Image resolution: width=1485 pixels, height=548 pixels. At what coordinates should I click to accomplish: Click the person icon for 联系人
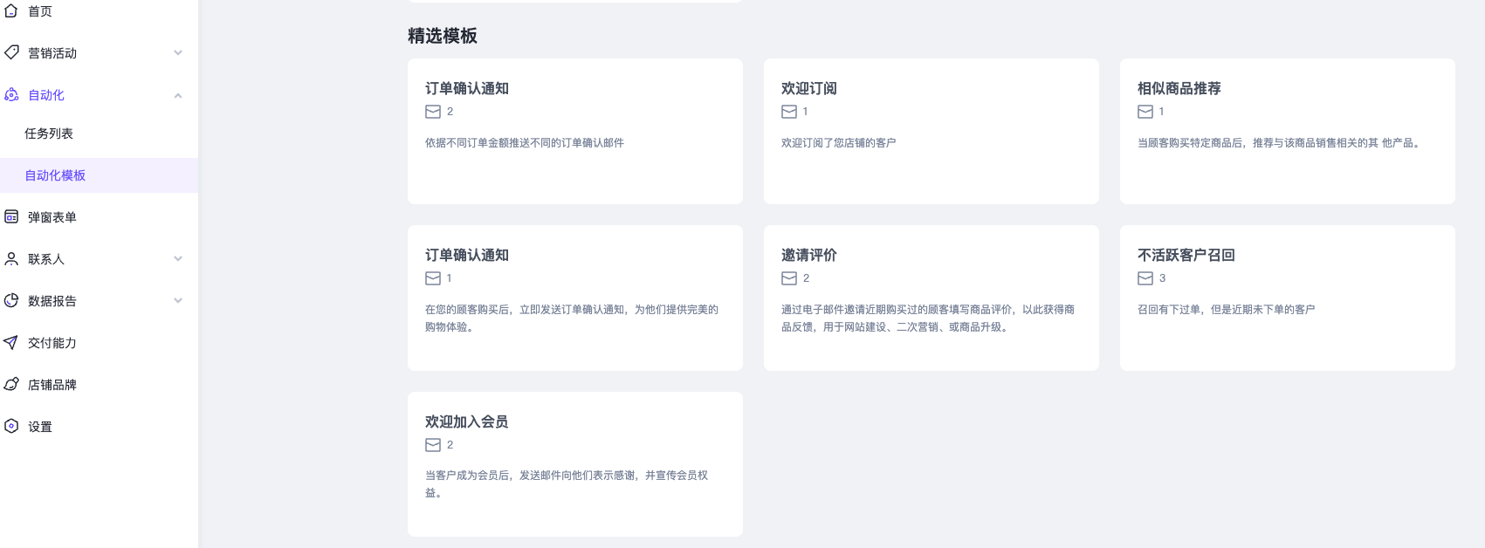pos(11,259)
